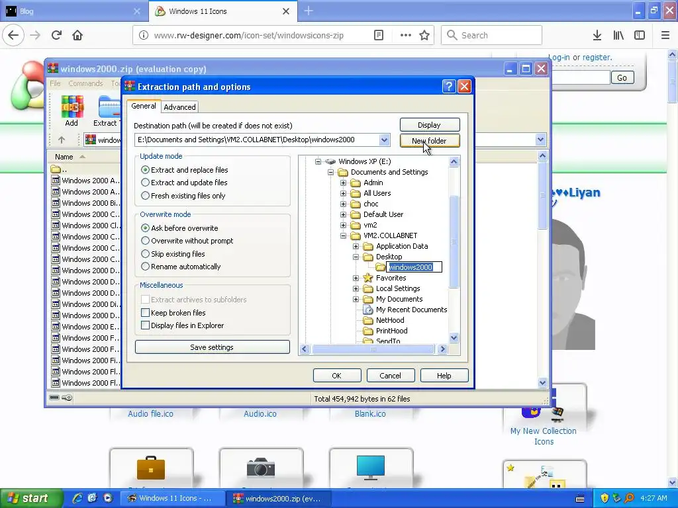Screen dimensions: 678x508
Task: Select Extract and replace files
Action: coord(145,170)
